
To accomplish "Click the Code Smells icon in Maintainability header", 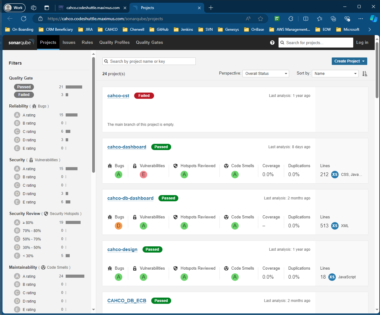I will pos(44,267).
